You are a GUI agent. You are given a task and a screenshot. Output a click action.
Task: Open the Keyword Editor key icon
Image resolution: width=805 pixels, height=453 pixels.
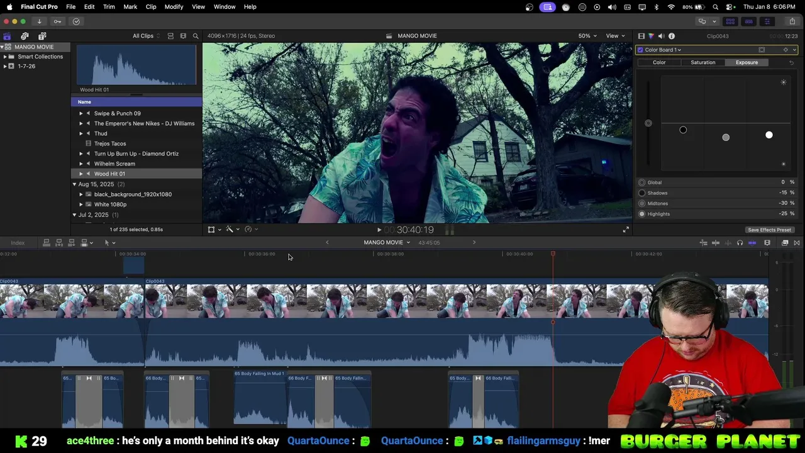coord(57,21)
